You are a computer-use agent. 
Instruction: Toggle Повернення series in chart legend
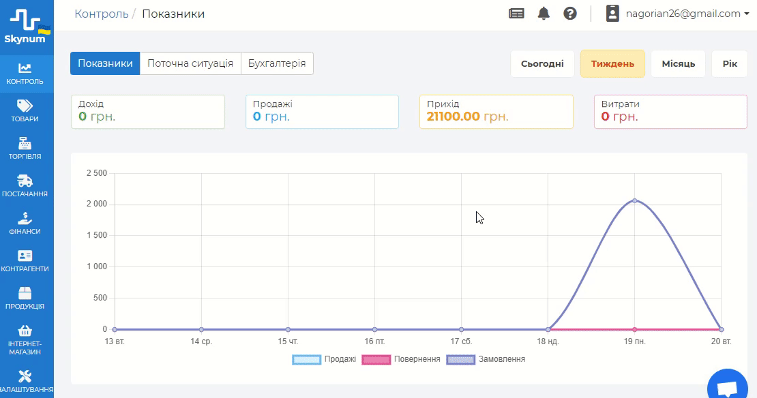(x=401, y=359)
